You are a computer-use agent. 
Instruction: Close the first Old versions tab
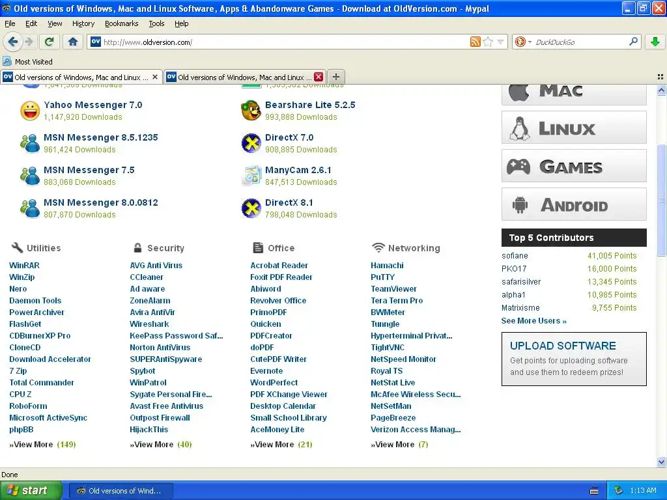155,77
